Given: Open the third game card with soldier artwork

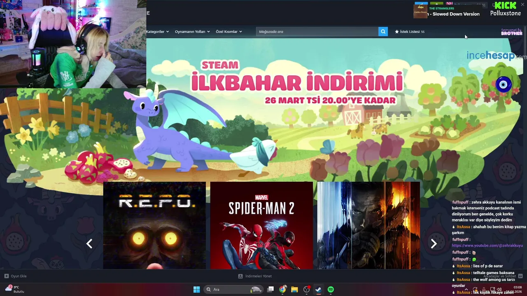Looking at the screenshot, I should 368,225.
